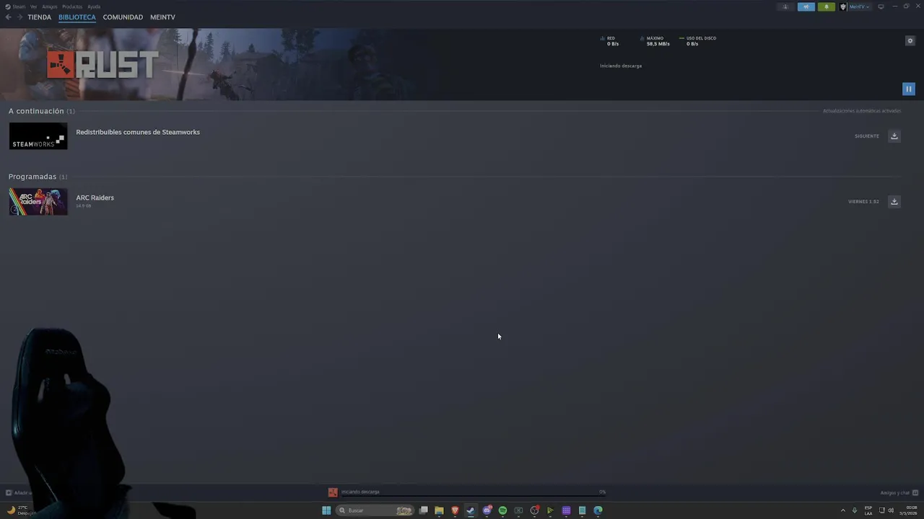Click the MeinTV profile avatar

[x=842, y=6]
